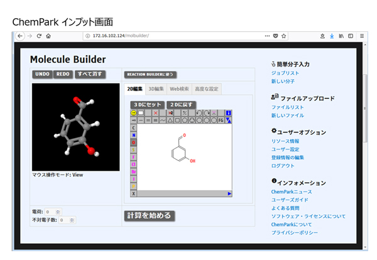Click the REDO button

(63, 74)
